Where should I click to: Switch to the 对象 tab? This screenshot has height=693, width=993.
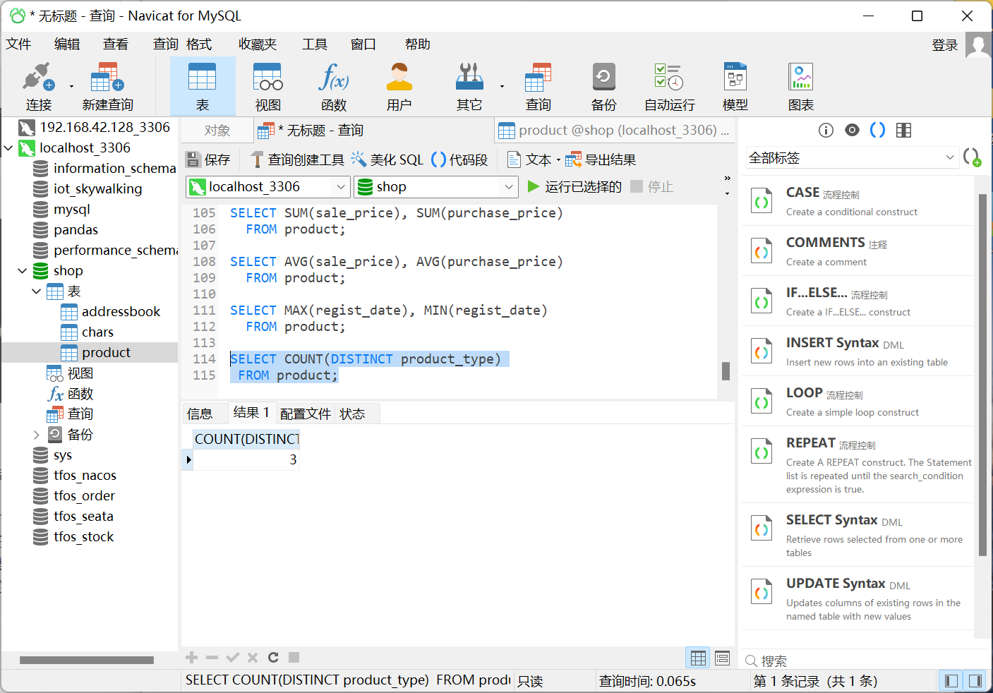217,131
